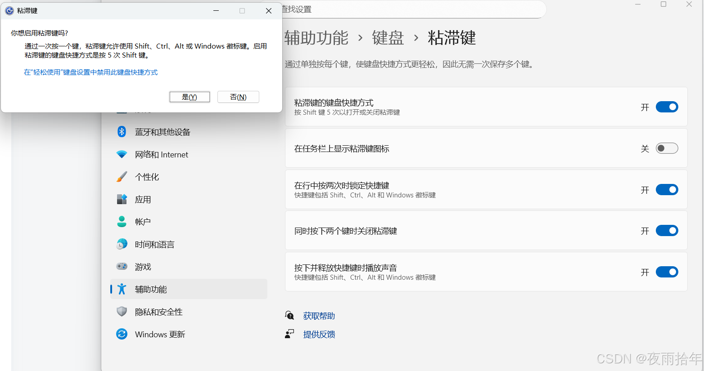Click the Windows 更新 refresh icon

(122, 334)
